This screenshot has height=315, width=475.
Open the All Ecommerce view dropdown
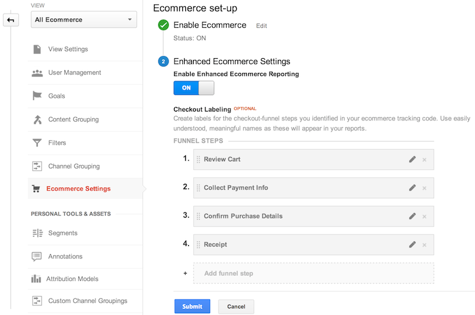(x=84, y=20)
